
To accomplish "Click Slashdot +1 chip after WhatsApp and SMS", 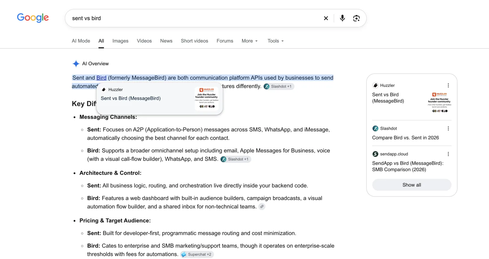I will (x=235, y=159).
